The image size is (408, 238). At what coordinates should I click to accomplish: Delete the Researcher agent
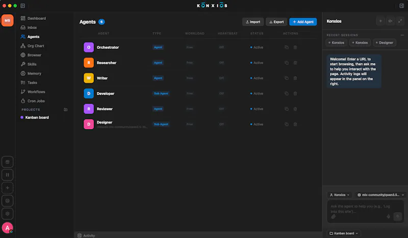[295, 63]
